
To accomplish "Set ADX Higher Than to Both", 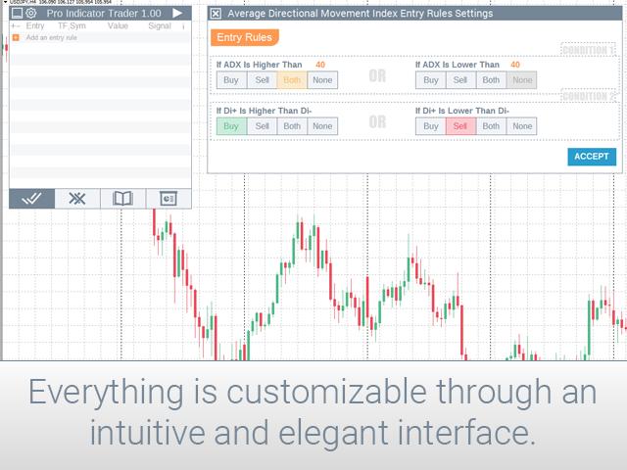I will (x=292, y=80).
